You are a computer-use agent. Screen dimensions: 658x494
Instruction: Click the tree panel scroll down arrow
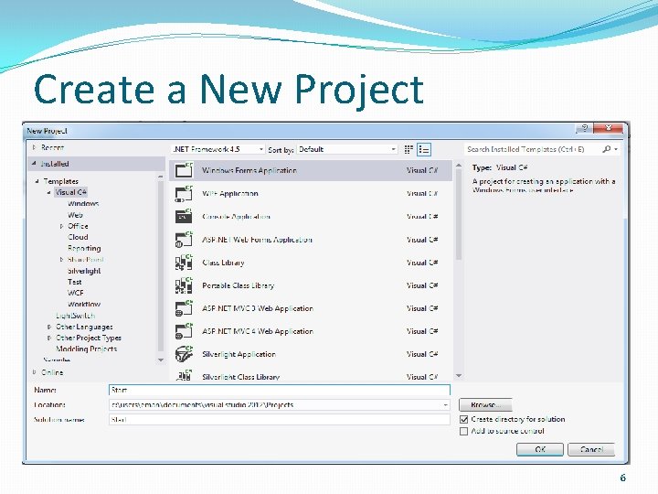161,360
